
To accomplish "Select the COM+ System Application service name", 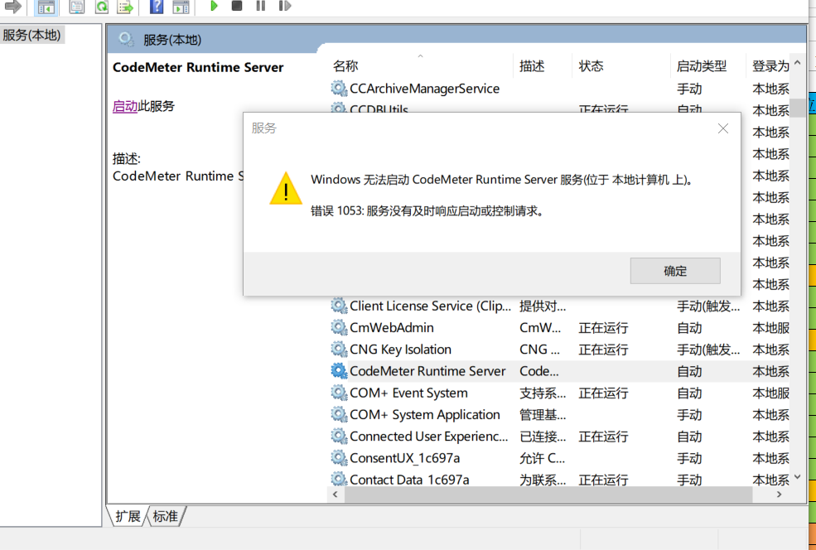I will [x=425, y=415].
